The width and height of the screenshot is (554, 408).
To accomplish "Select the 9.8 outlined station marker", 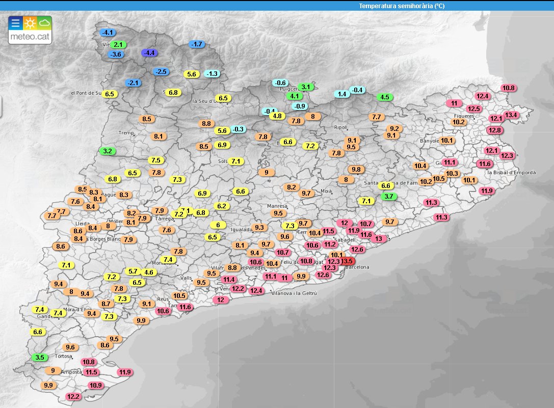I will [356, 169].
